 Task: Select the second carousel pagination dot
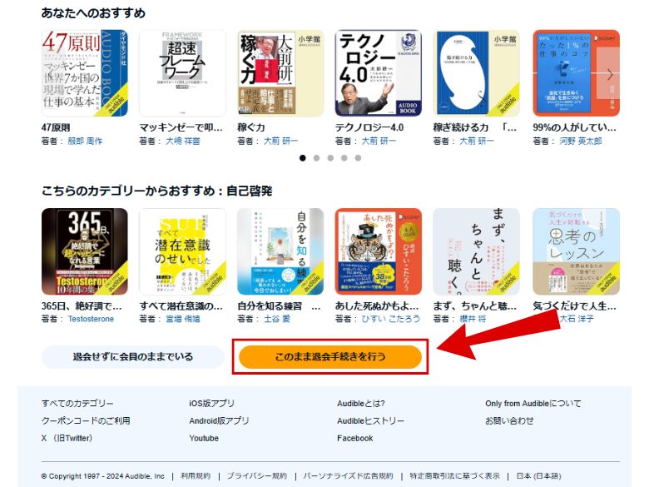pos(316,158)
